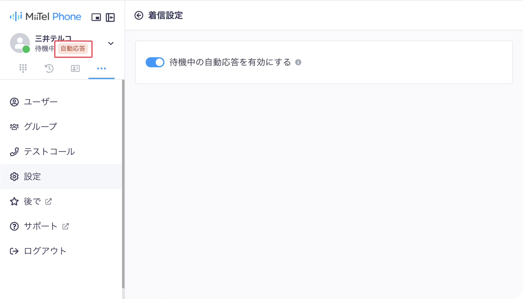
Task: Open グループ menu item
Action: point(61,127)
